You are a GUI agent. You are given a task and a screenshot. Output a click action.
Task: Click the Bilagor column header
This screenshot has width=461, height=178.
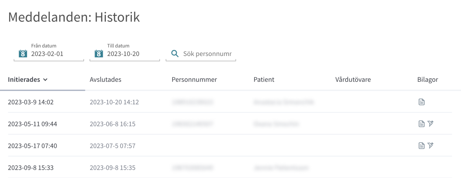click(427, 80)
